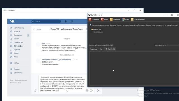The width and height of the screenshot is (179, 101).
Task: Open emoji smiley picker
Action: (x=91, y=91)
